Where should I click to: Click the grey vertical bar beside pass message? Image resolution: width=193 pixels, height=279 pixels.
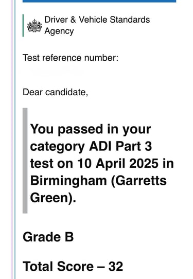click(x=25, y=161)
